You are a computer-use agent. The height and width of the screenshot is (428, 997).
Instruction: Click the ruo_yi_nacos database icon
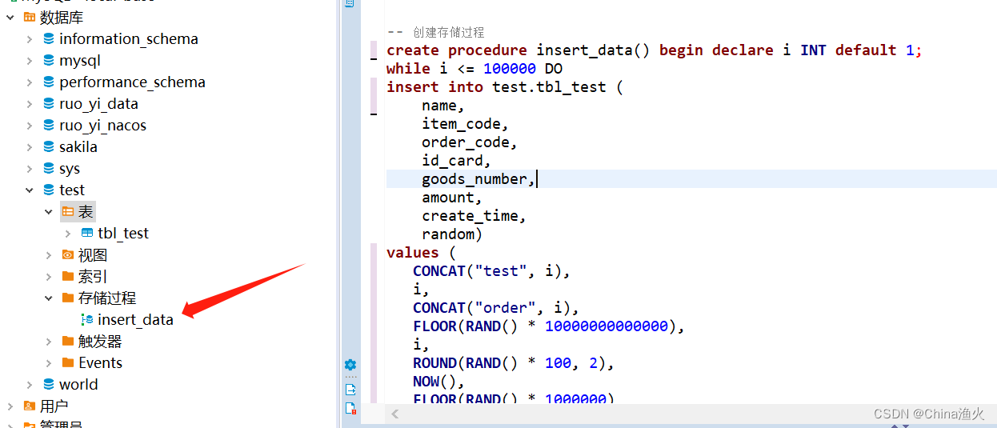49,125
